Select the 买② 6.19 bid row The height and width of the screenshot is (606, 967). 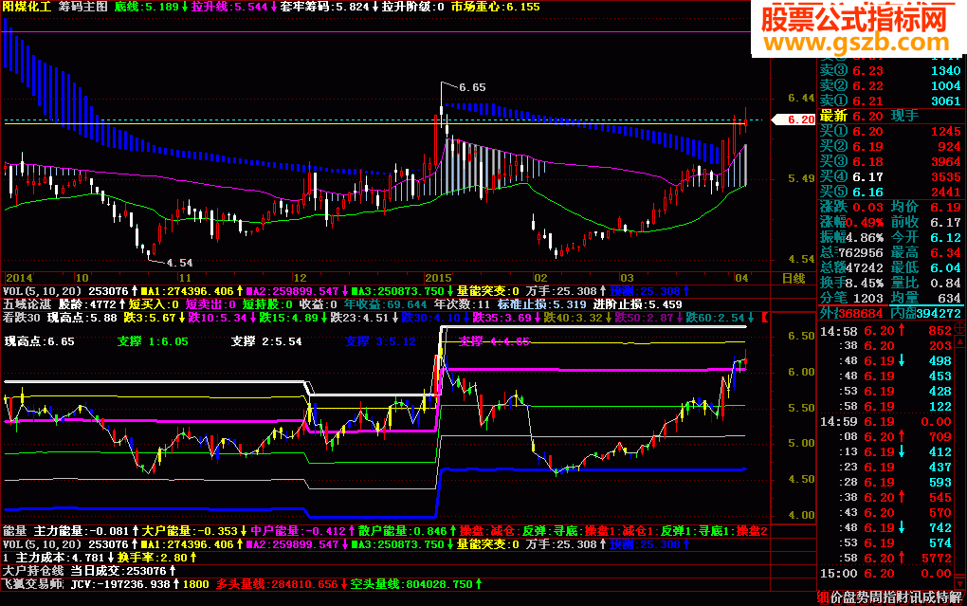(x=890, y=147)
